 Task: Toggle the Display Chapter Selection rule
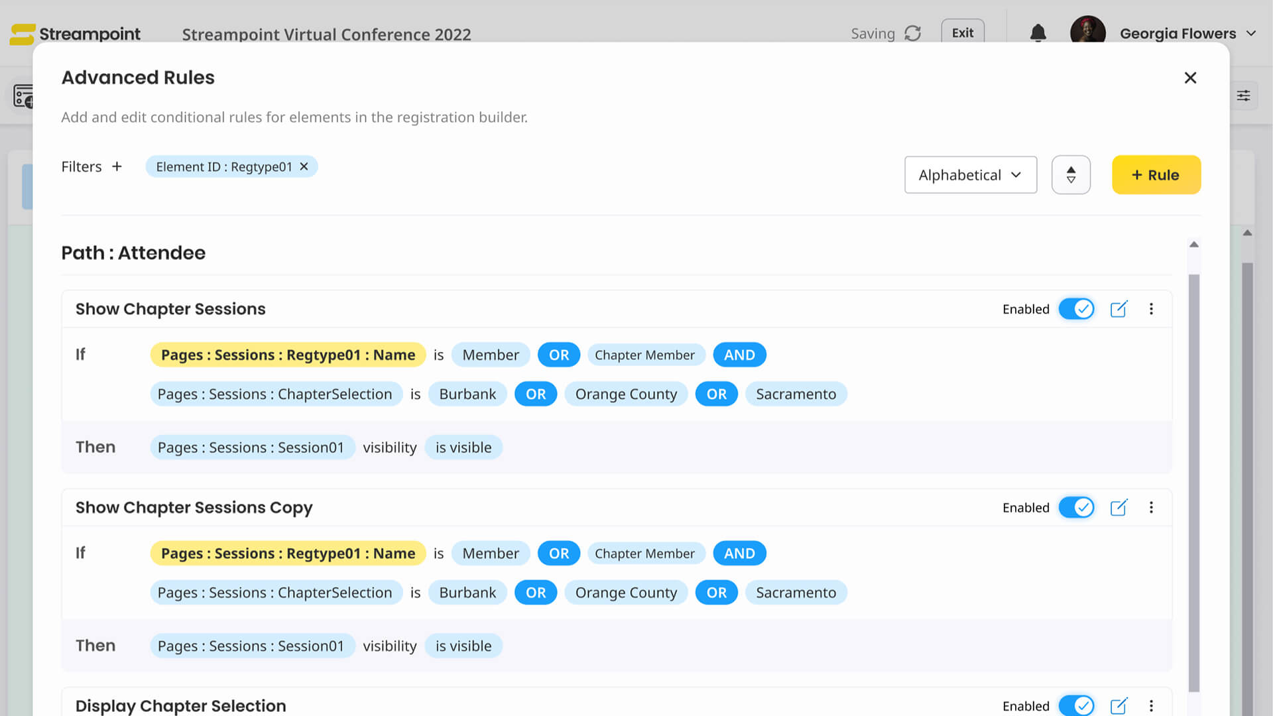click(1076, 706)
